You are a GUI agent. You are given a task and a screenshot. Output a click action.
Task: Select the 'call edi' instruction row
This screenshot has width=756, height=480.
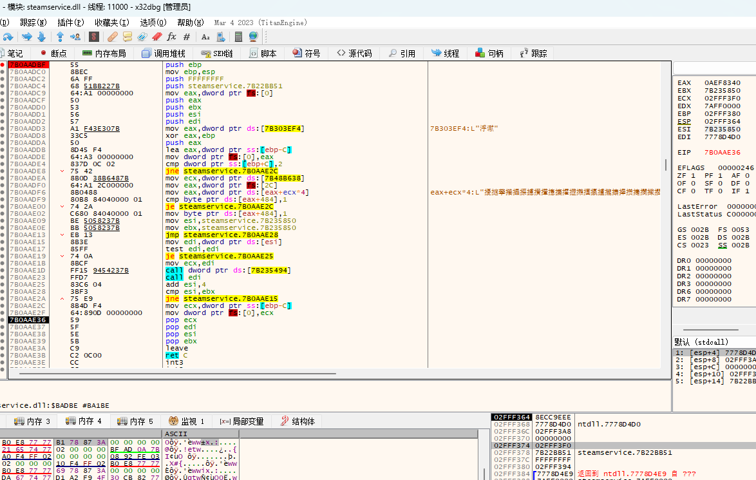coord(184,278)
